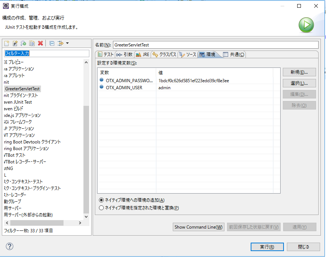This screenshot has width=326, height=257.
Task: Open the クラスパス tab
Action: [164, 55]
